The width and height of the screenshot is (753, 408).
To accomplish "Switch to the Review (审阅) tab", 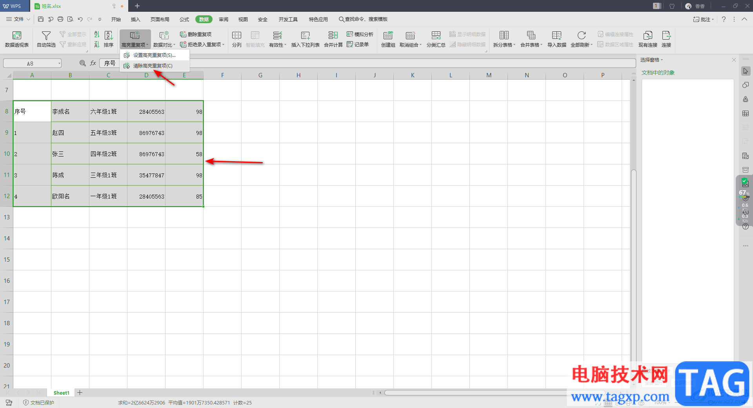I will coord(224,19).
